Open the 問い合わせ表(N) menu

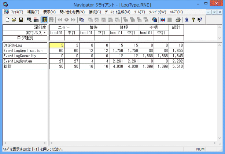pyautogui.click(x=72, y=12)
